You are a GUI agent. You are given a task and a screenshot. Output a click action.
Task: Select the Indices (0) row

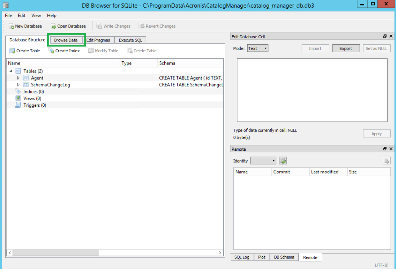point(115,92)
